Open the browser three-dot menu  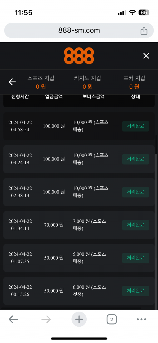pyautogui.click(x=141, y=319)
